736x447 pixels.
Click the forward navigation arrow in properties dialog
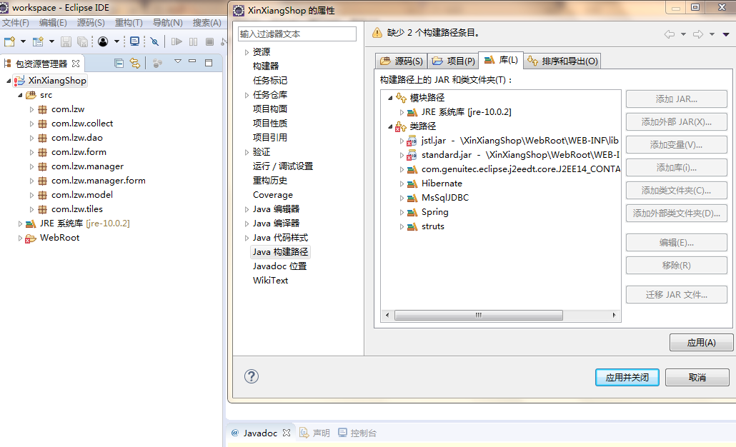698,34
